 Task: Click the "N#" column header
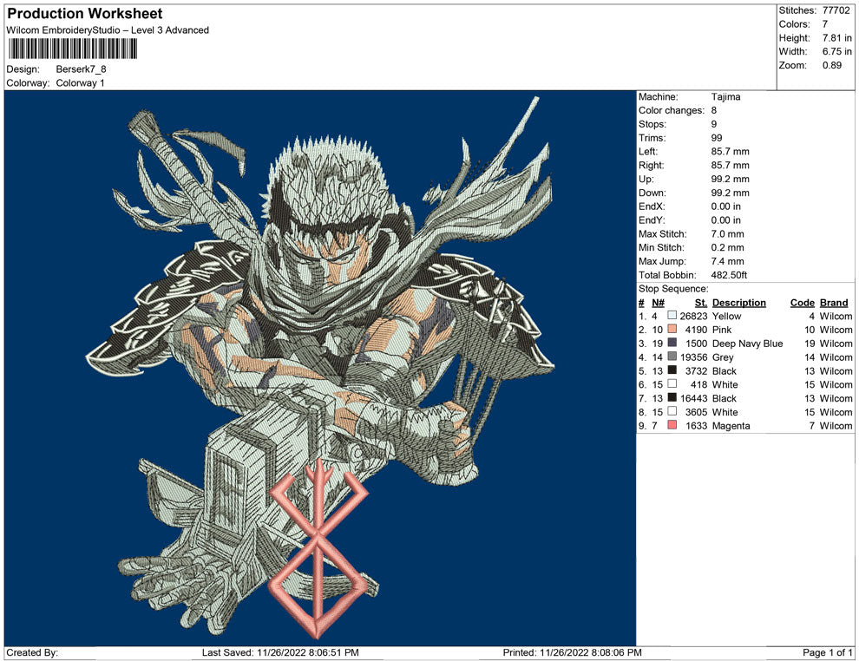[658, 302]
